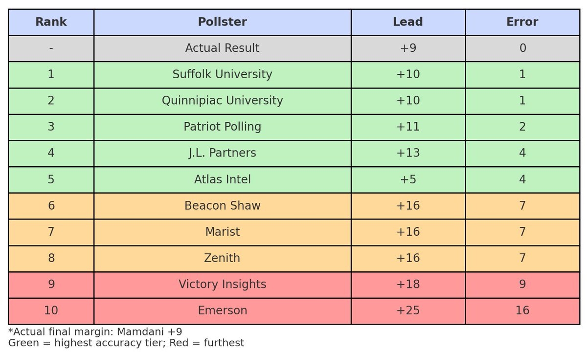This screenshot has width=587, height=352.
Task: Select the rank 10 cell
Action: tap(51, 310)
